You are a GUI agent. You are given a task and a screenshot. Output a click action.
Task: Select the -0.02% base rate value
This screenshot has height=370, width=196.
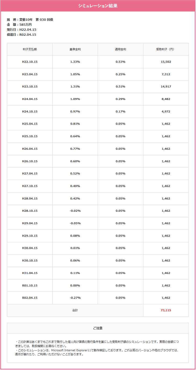point(75,211)
